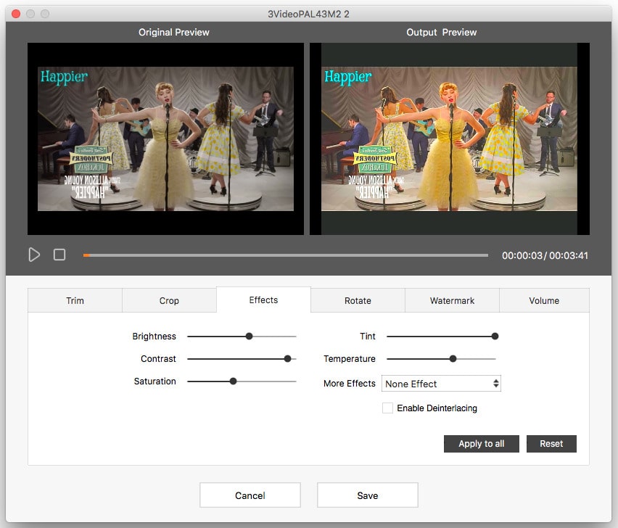Click the Original Preview heading
Image resolution: width=618 pixels, height=528 pixels.
pos(174,33)
